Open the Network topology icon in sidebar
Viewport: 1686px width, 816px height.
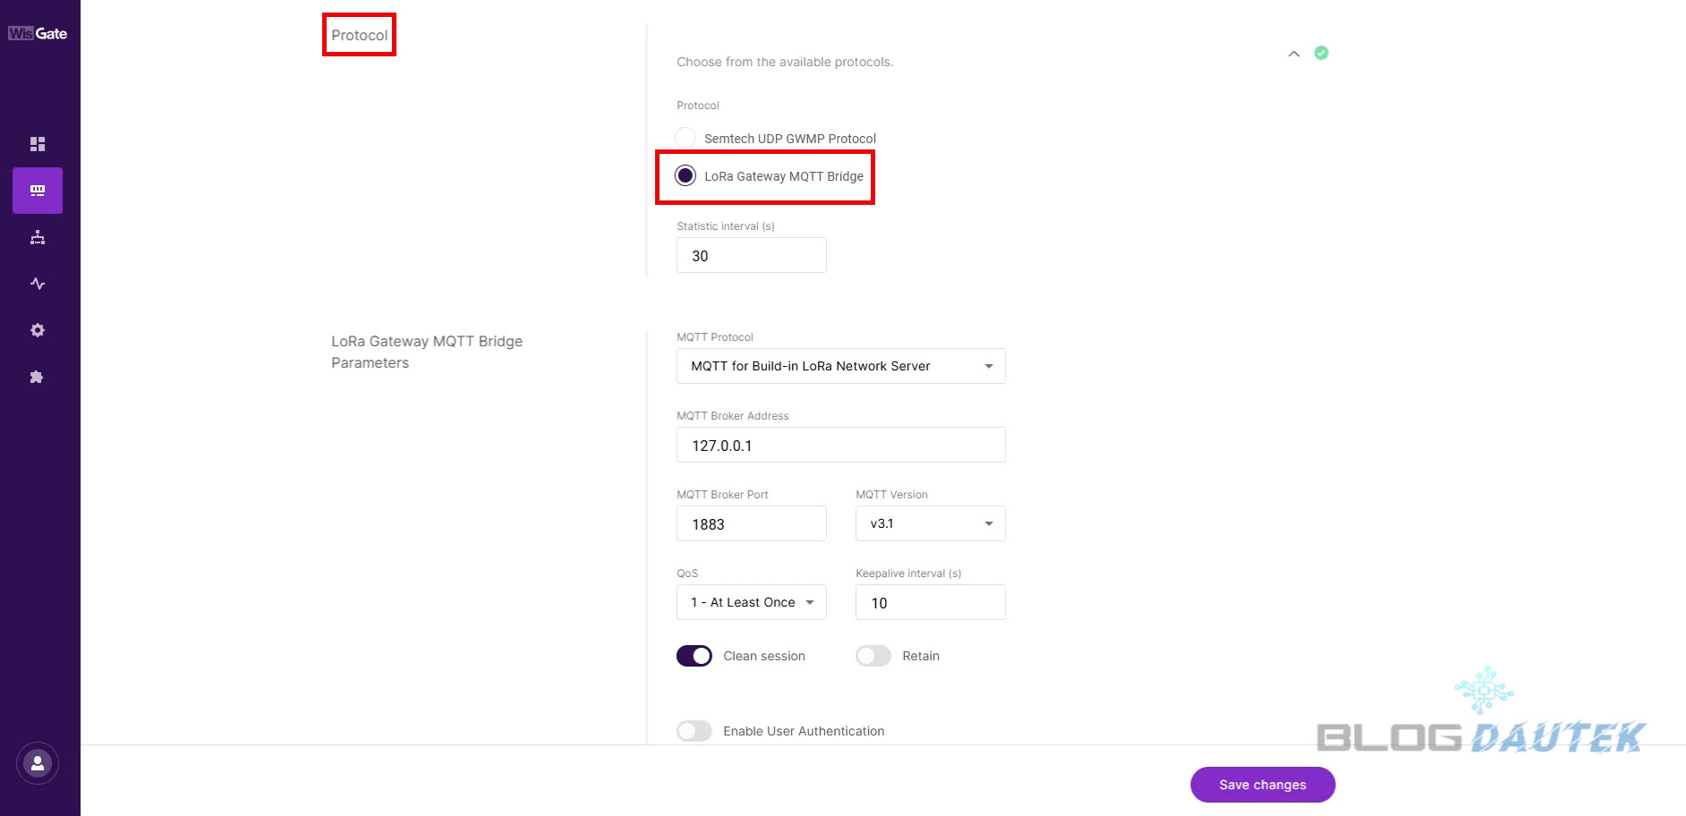(x=38, y=237)
